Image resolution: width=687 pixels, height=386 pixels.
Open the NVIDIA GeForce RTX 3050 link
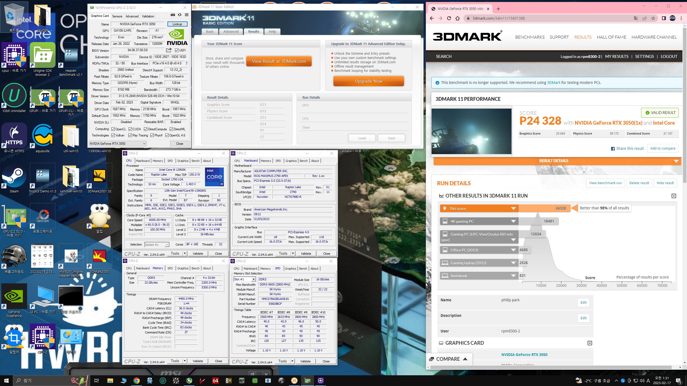point(524,355)
